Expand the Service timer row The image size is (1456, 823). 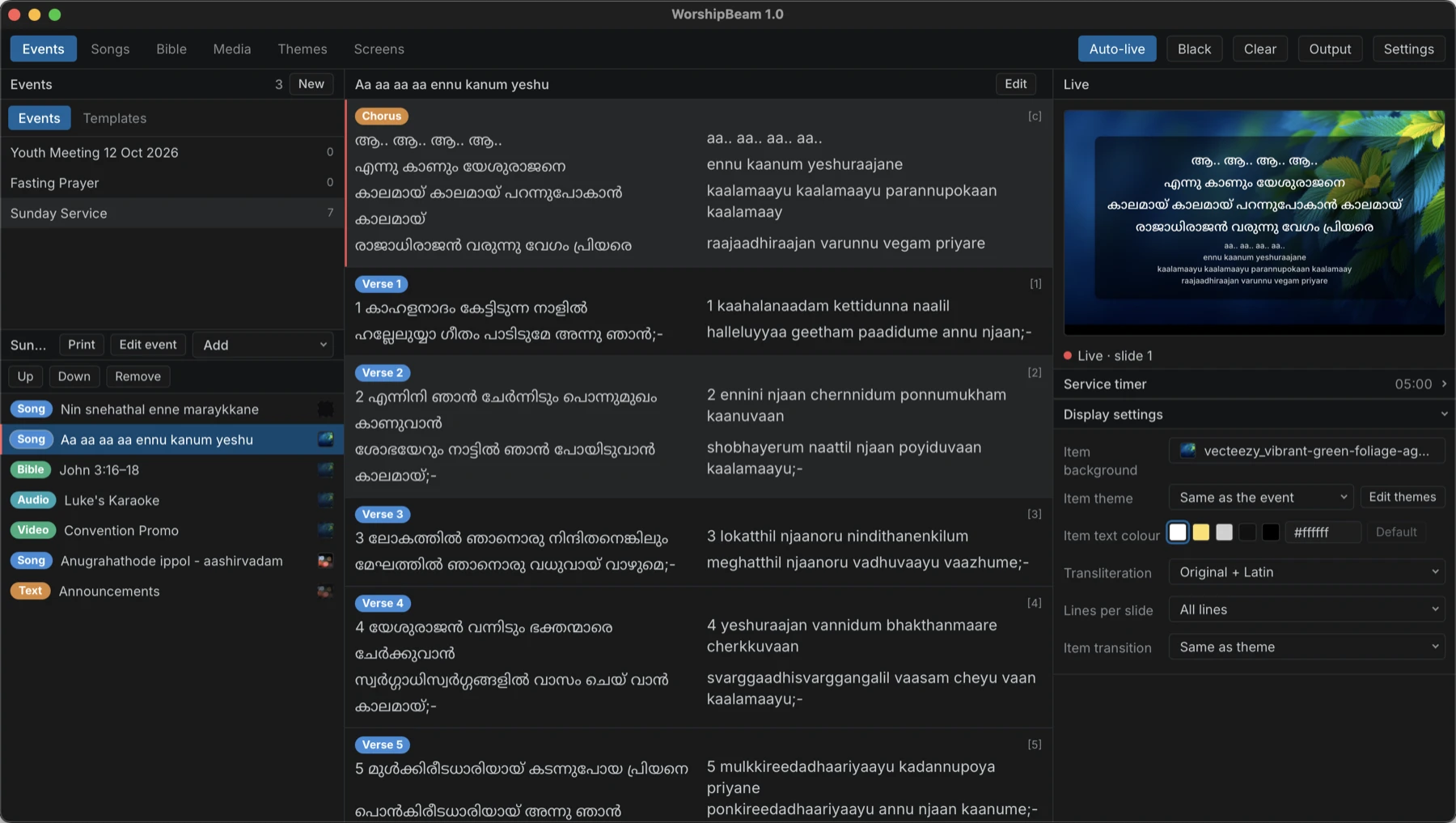(x=1255, y=384)
